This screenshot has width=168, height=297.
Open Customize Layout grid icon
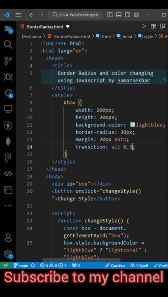coord(136,15)
